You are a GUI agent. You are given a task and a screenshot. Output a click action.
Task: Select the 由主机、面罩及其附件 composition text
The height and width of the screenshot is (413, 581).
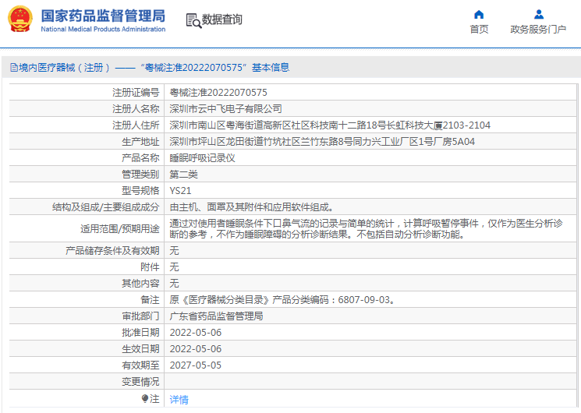[x=252, y=207]
